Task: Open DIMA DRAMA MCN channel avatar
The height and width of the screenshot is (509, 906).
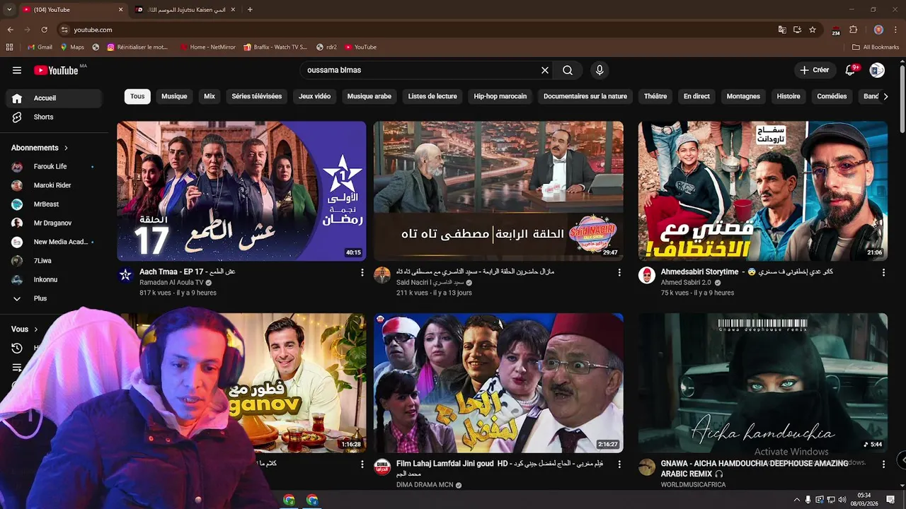Action: pos(382,467)
